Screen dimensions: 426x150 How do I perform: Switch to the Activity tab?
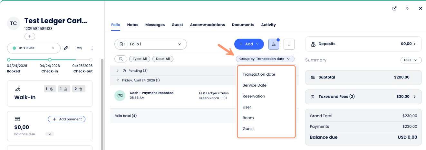click(x=268, y=25)
